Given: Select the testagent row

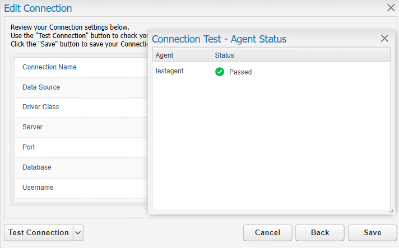Looking at the screenshot, I should [271, 72].
